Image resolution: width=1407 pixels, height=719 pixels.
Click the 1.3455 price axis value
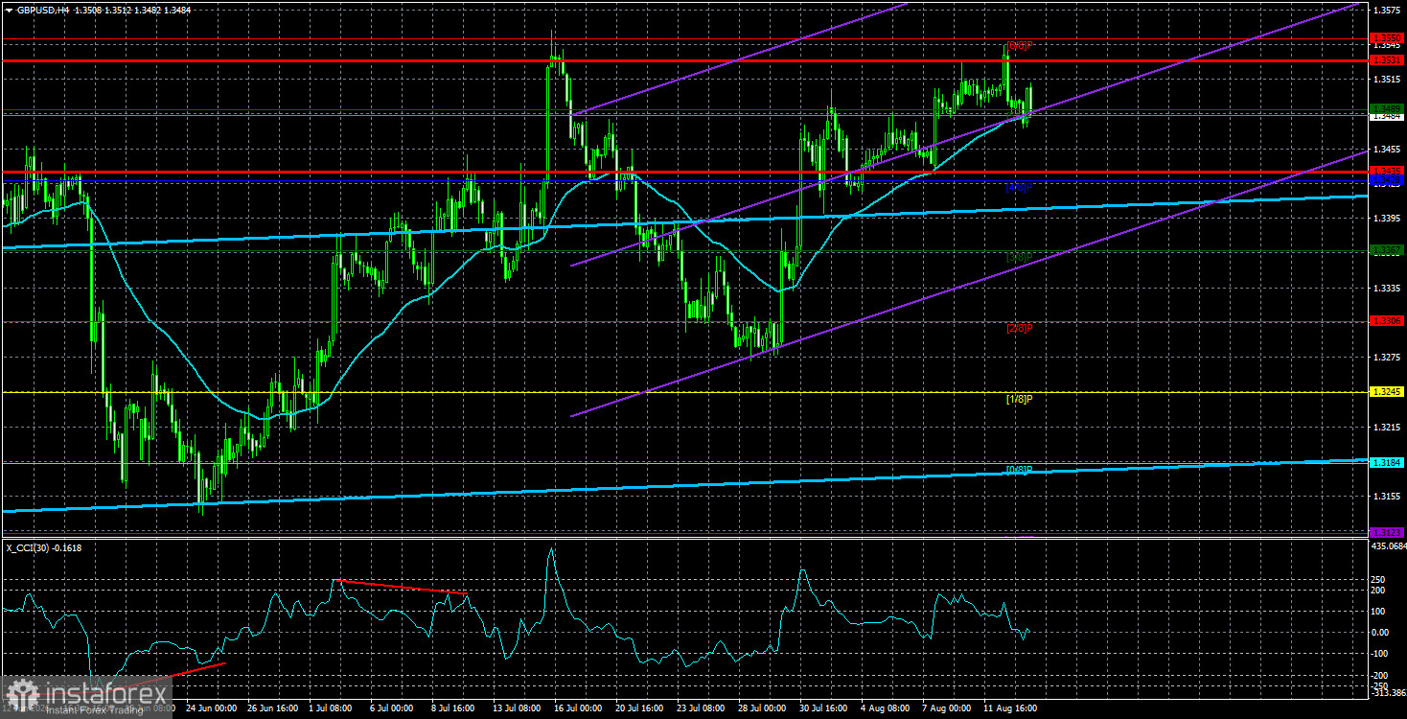pos(1387,150)
